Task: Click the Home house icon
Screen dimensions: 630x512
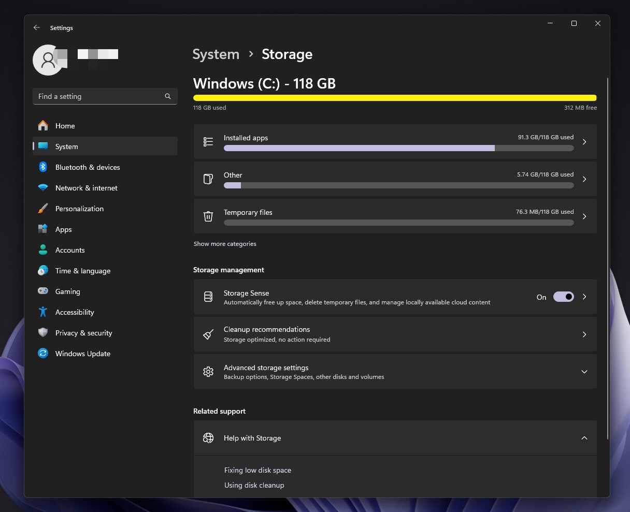Action: (x=43, y=126)
